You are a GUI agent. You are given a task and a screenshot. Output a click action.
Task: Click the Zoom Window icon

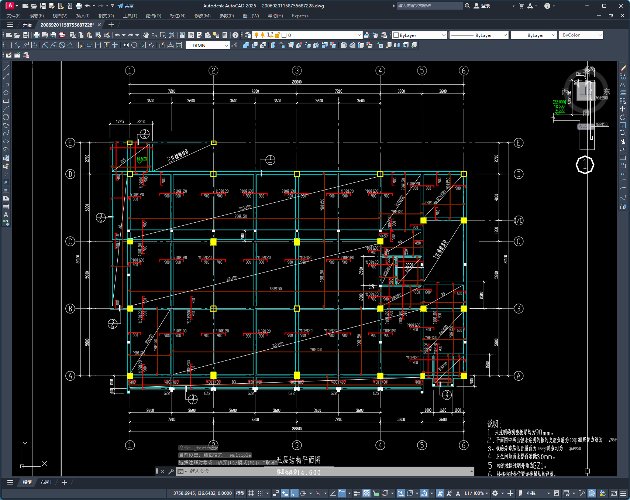click(x=163, y=35)
